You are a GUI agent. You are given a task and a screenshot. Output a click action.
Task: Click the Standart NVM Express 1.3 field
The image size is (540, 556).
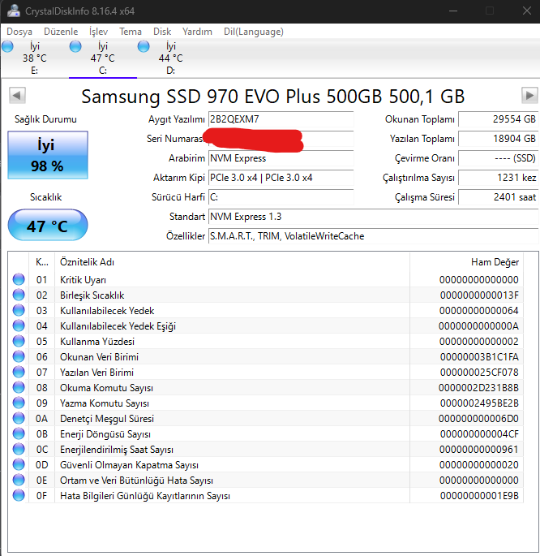point(373,217)
